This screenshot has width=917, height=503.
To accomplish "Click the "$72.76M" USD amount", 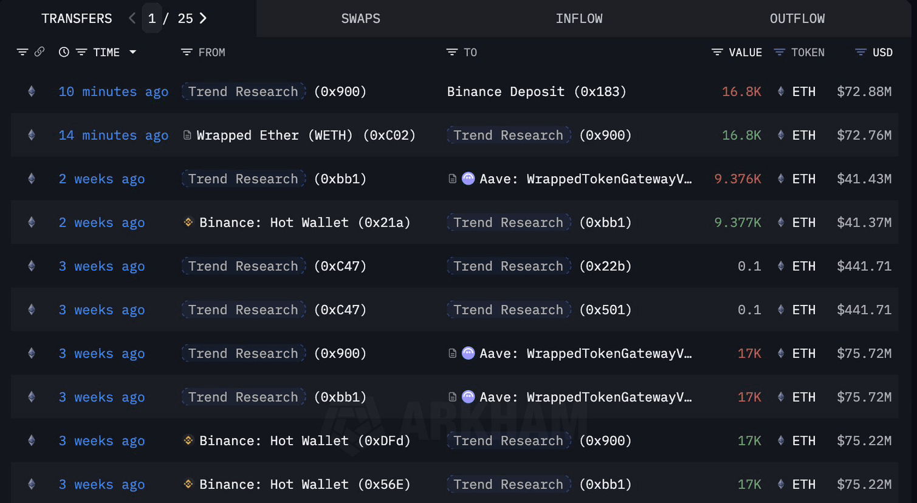I will (x=864, y=135).
